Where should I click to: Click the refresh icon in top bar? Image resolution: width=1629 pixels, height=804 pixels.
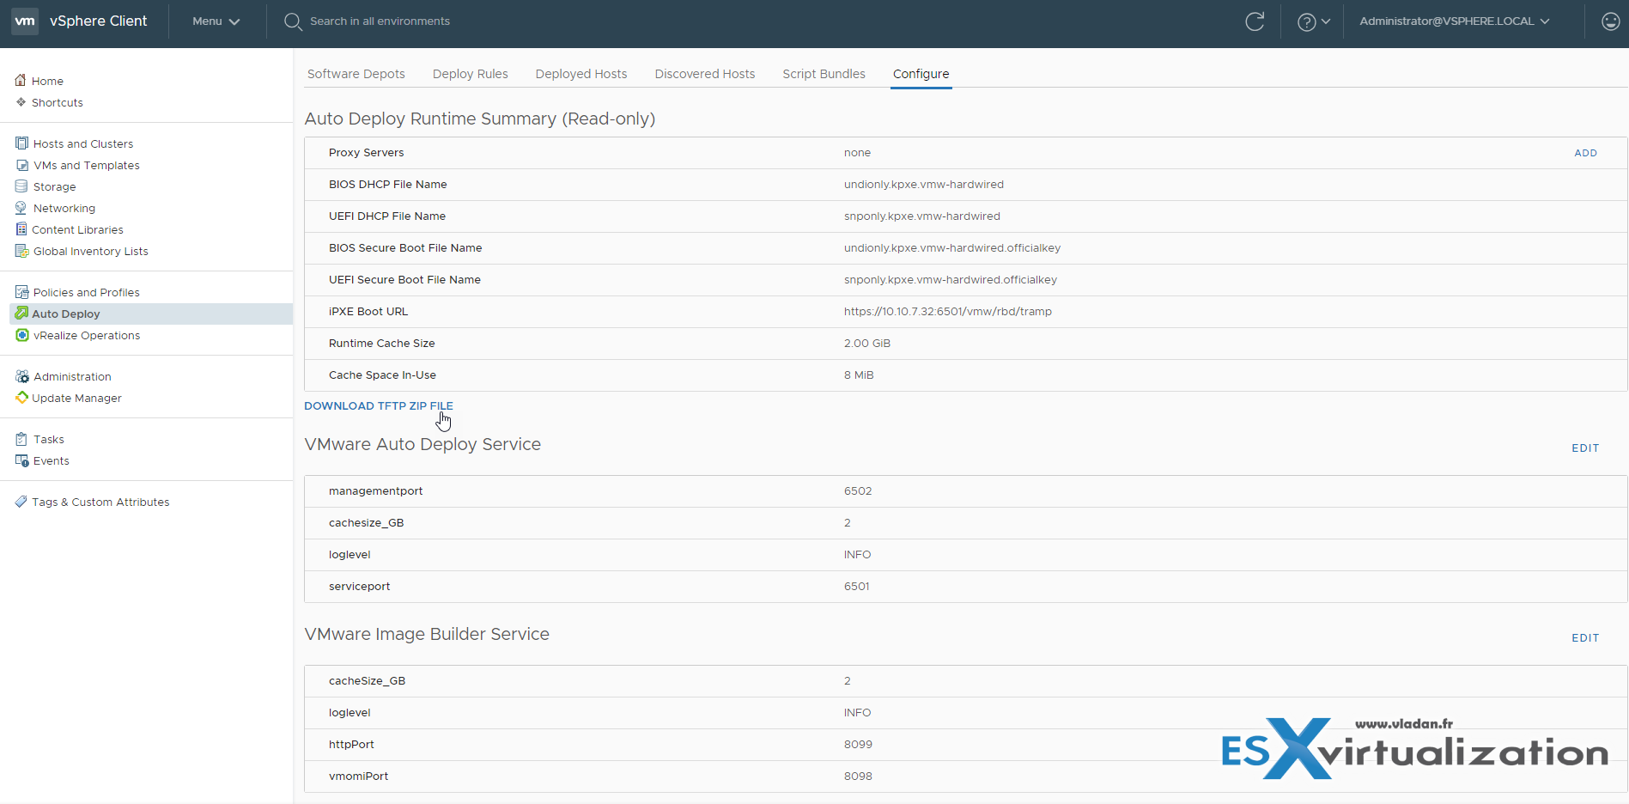(1255, 21)
